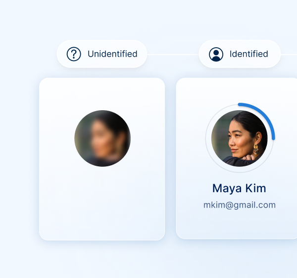Click the line right of the Identified pill
Screen dimensions: 297x278
[x=289, y=54]
